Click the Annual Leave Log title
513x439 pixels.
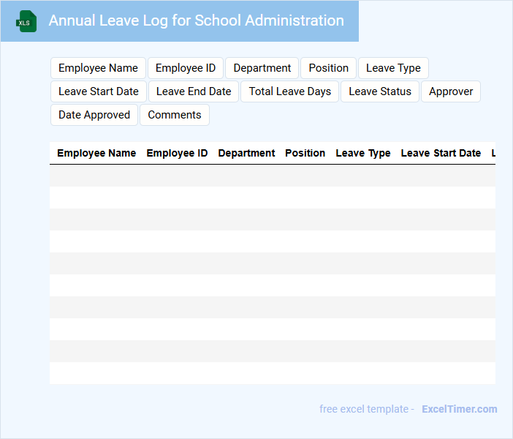pos(196,20)
